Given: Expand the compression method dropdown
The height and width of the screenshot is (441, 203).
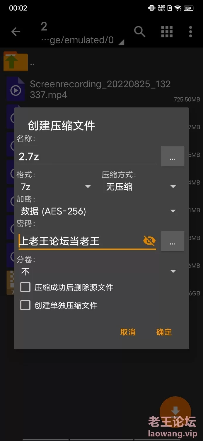Looking at the screenshot, I should (140, 187).
